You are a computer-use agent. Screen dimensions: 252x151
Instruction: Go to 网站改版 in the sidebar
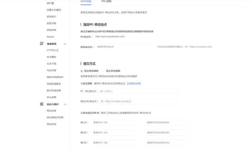(51, 111)
